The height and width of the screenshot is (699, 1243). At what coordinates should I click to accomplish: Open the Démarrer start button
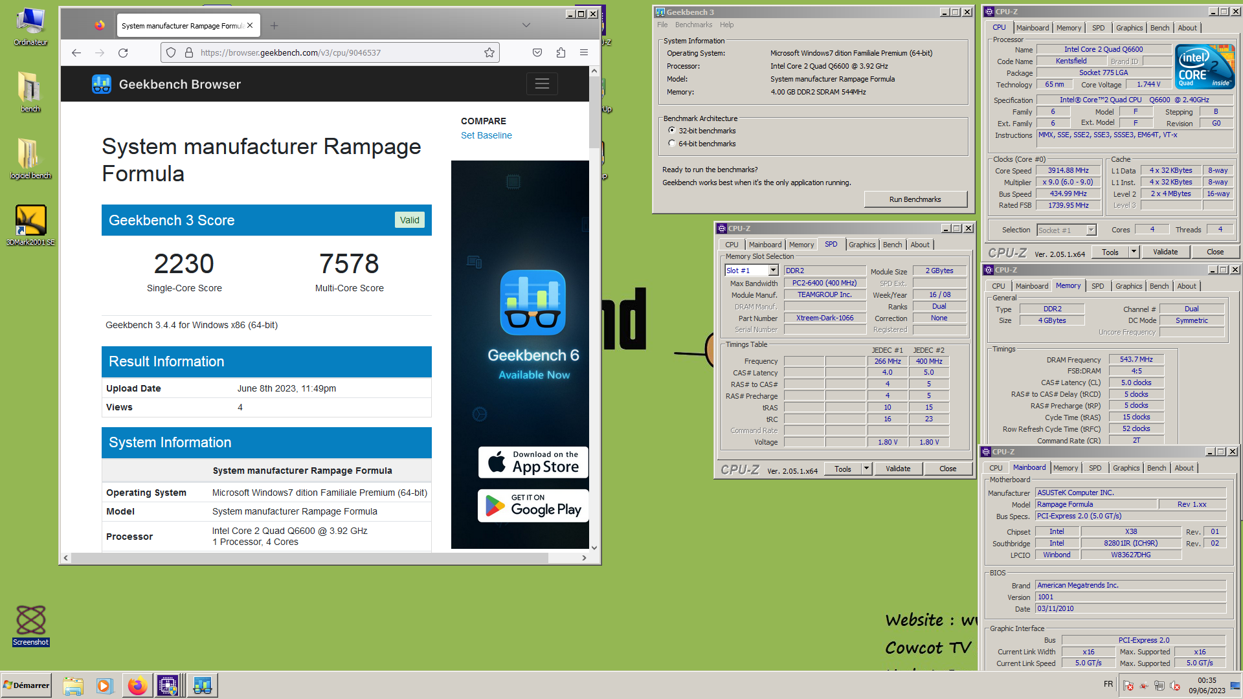coord(27,685)
